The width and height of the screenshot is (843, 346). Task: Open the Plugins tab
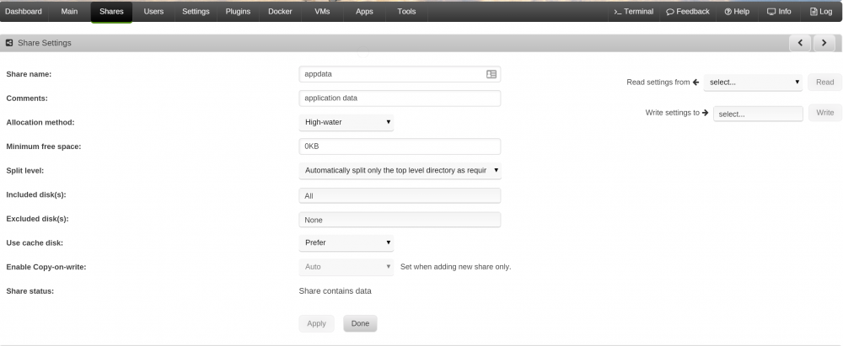point(238,11)
